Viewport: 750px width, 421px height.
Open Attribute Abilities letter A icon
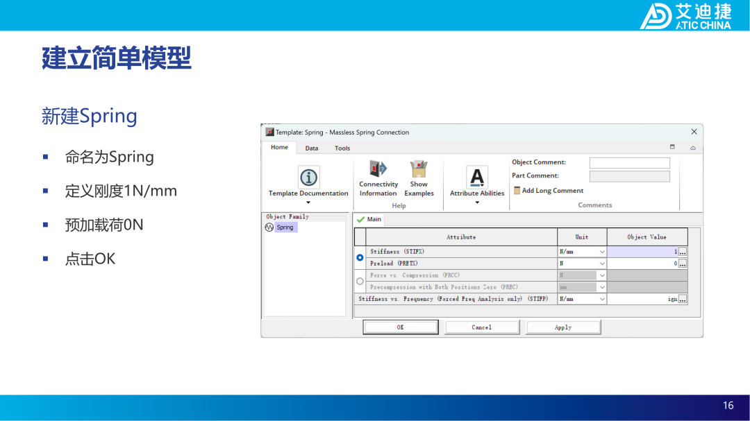[477, 178]
